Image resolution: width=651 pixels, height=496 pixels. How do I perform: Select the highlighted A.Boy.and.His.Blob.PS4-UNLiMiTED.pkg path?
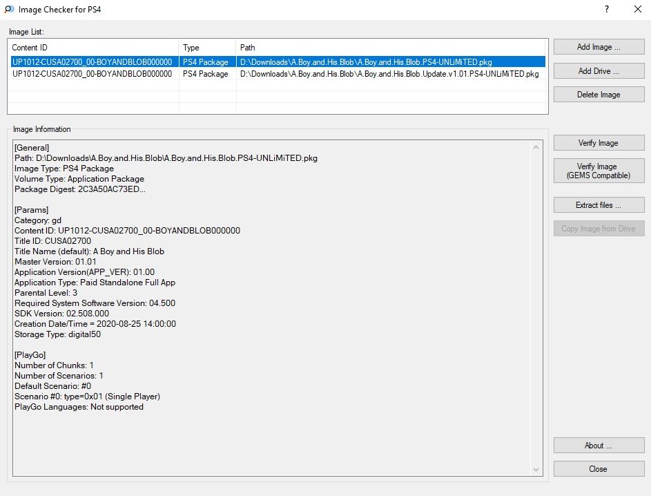click(366, 62)
